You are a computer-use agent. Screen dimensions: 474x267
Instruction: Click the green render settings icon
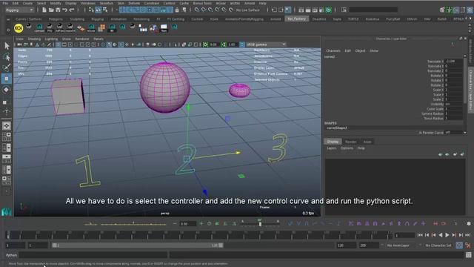point(329,10)
